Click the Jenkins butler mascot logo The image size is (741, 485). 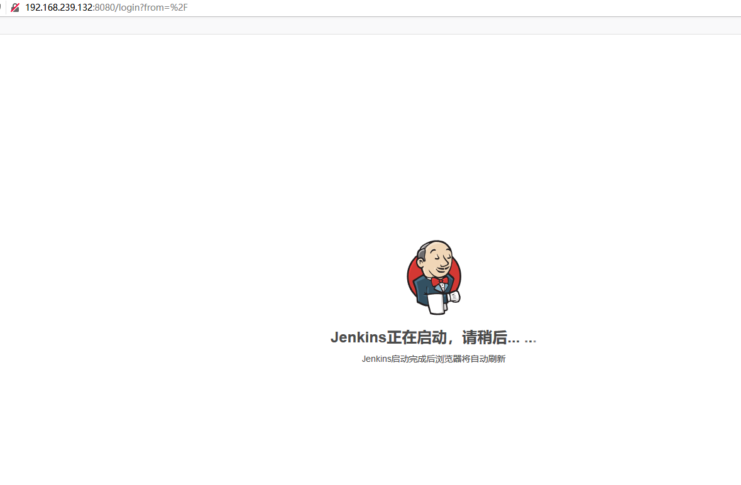(434, 277)
